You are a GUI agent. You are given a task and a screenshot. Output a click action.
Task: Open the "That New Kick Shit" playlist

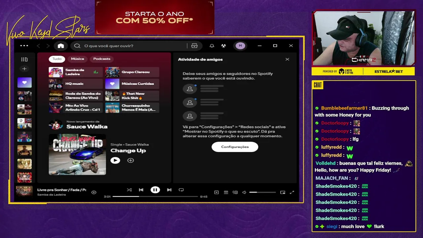coord(132,96)
